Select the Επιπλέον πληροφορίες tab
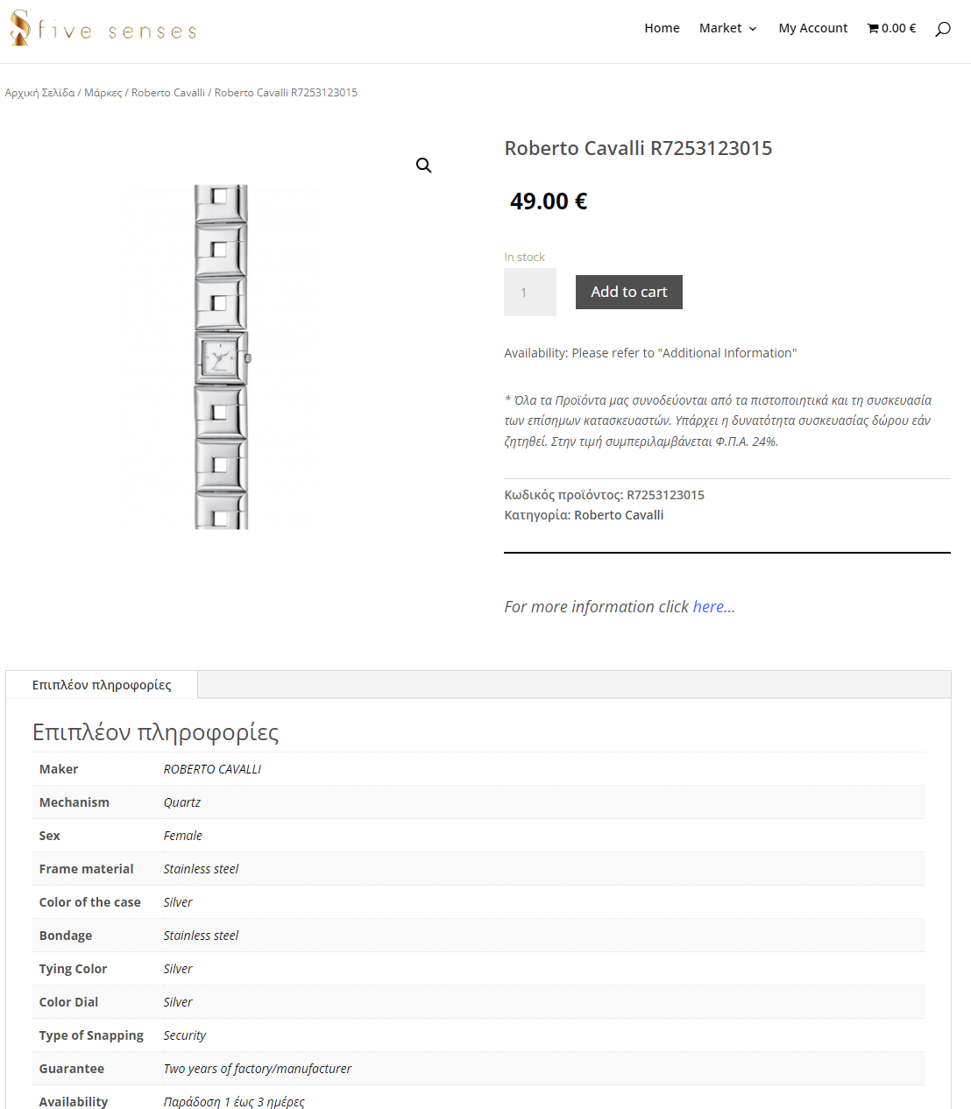971x1109 pixels. [102, 685]
